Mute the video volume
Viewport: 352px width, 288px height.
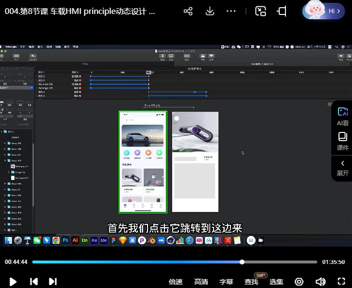320,282
